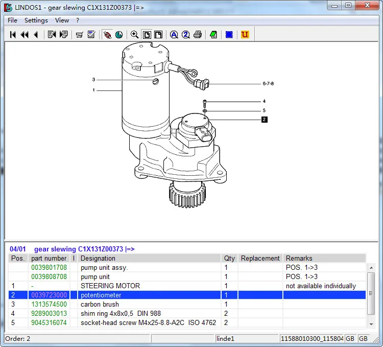Open the File menu
The image size is (383, 347).
[x=12, y=20]
